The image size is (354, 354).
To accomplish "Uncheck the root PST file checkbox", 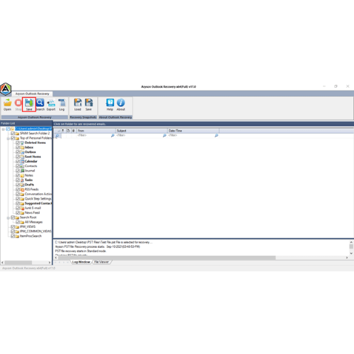I will click(8, 129).
